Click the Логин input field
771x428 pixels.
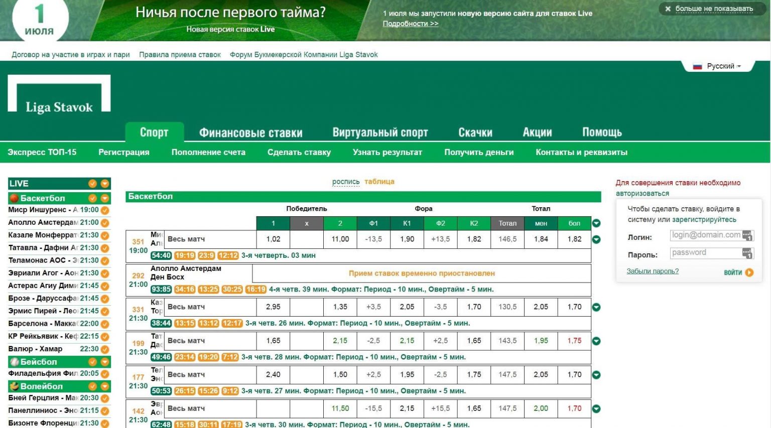click(x=712, y=235)
